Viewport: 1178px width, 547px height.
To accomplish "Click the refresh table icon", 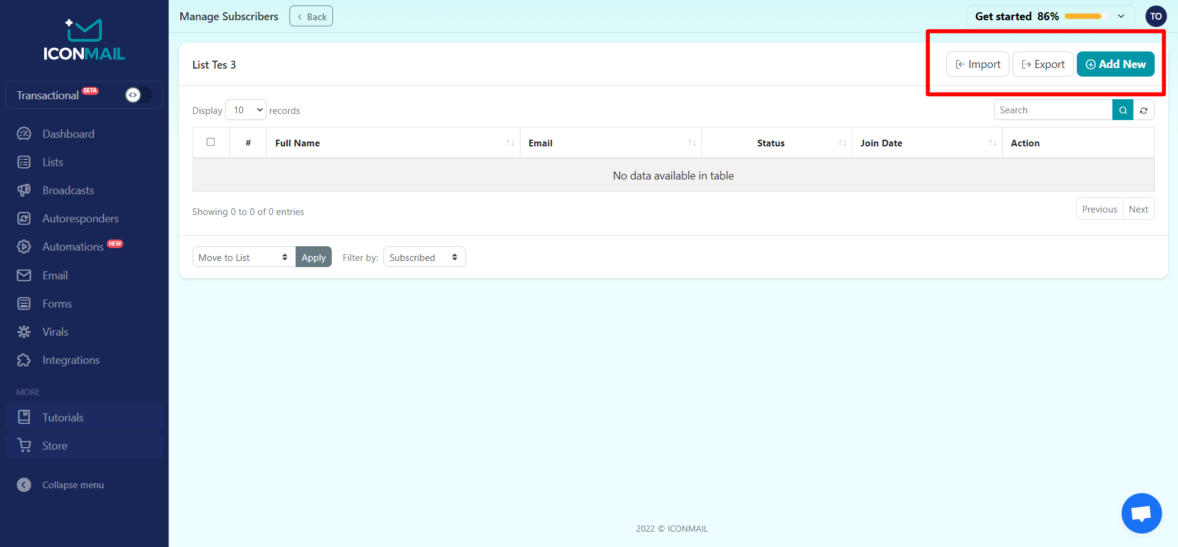I will click(x=1144, y=110).
